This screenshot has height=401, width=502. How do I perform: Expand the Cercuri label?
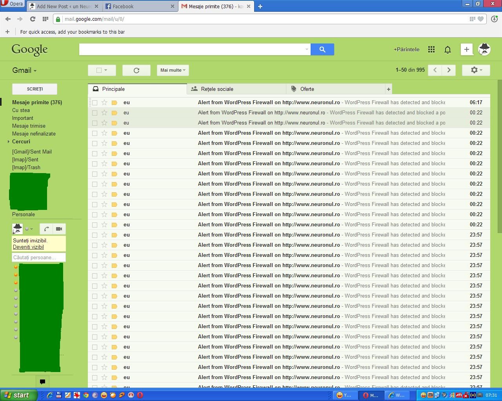(x=9, y=142)
